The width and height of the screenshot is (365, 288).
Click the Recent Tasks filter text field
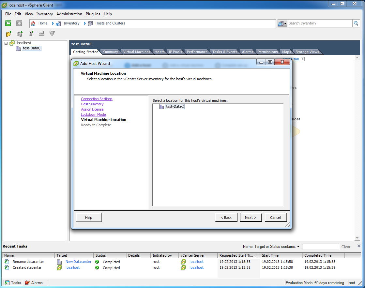coord(320,247)
